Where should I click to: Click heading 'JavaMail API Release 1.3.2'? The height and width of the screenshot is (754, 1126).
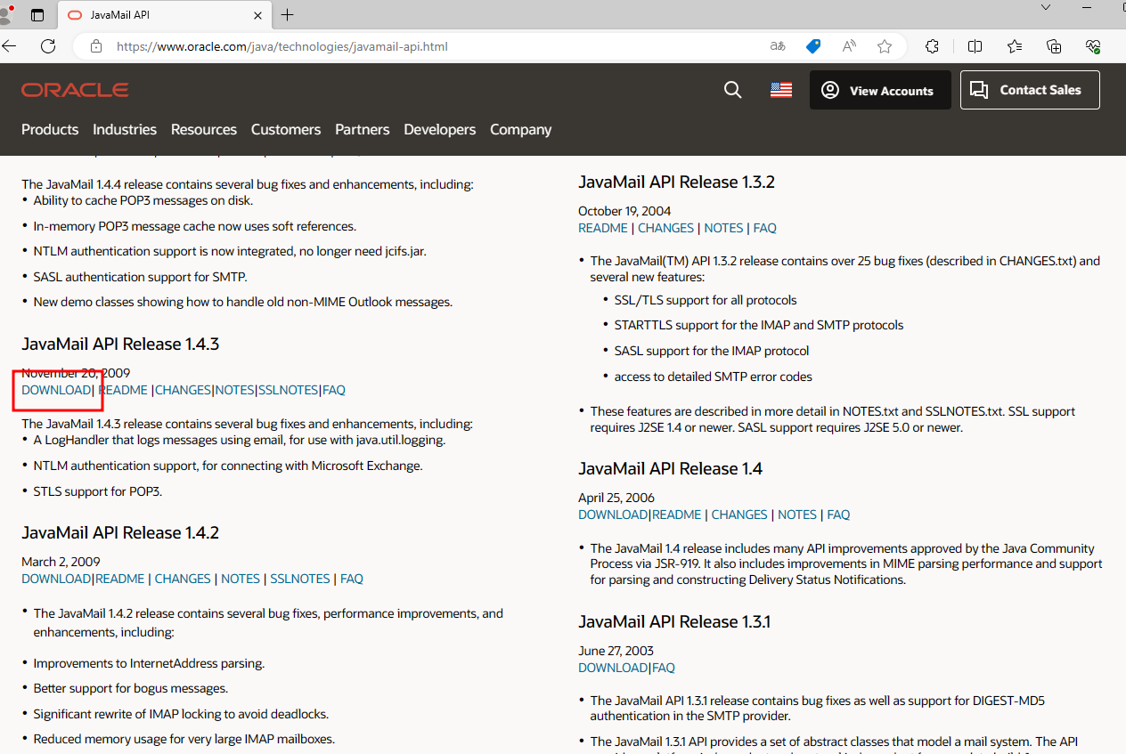click(x=677, y=182)
